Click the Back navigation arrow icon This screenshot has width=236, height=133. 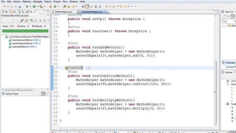pyautogui.click(x=125, y=7)
